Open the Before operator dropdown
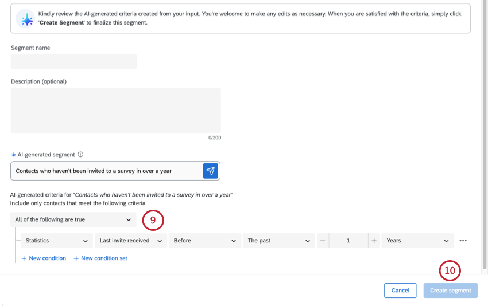Viewport: 488px width, 306px height. (205, 241)
